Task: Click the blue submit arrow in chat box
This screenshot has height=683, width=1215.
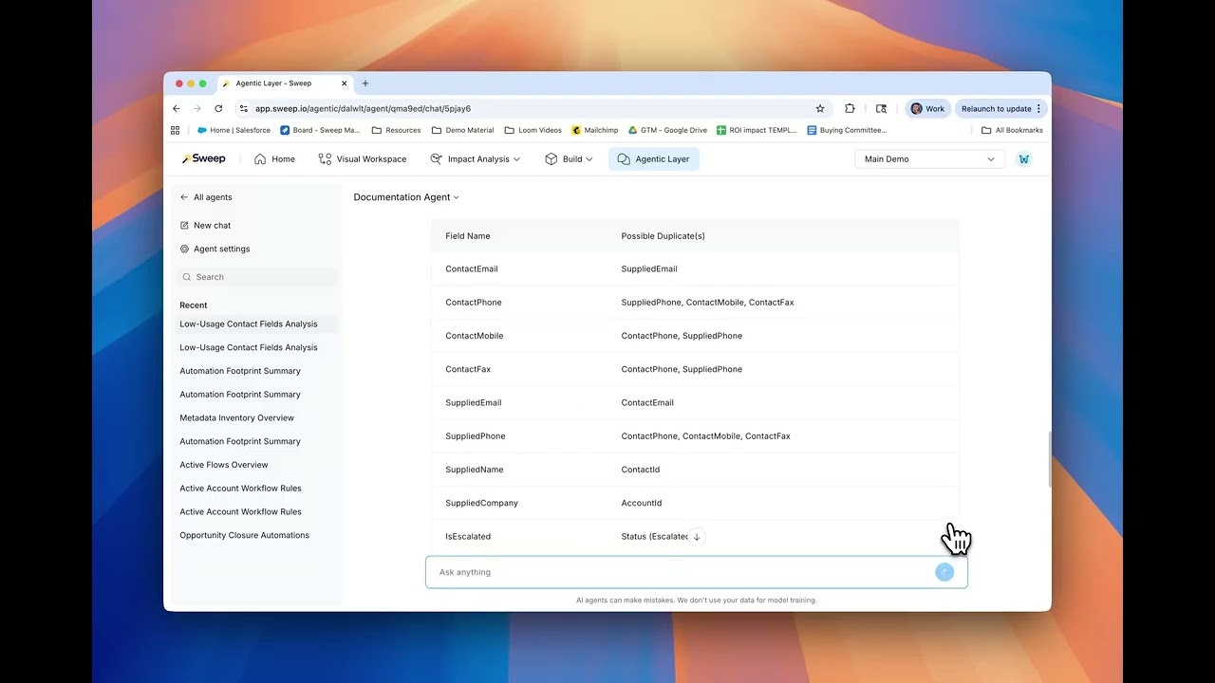Action: click(944, 572)
